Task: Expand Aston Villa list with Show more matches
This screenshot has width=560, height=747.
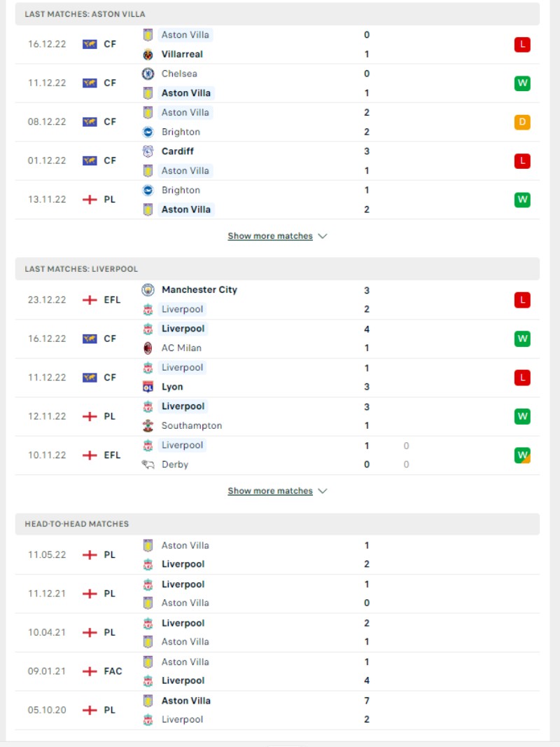Action: (x=277, y=236)
